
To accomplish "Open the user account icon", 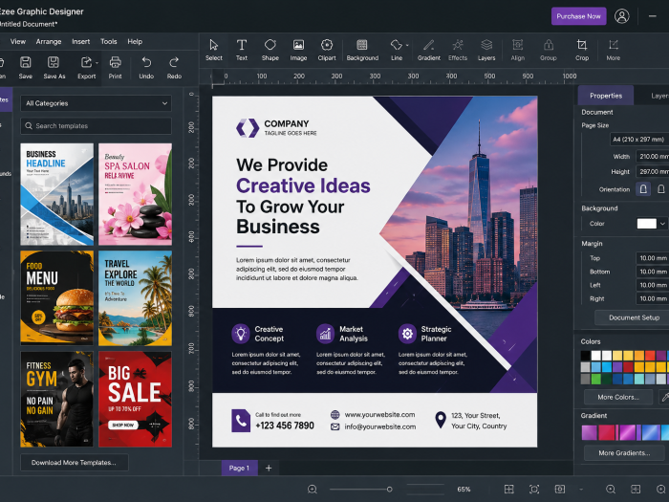I will coord(621,16).
